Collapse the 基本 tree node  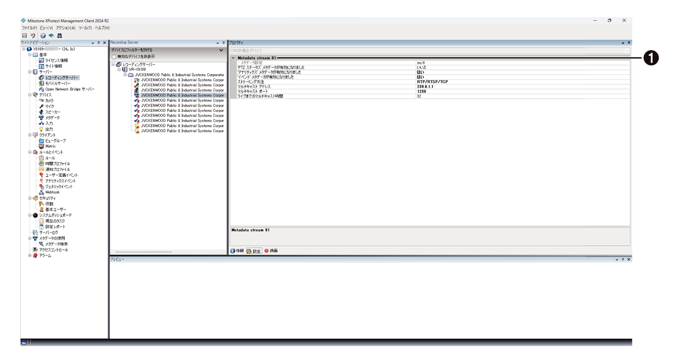tap(30, 55)
